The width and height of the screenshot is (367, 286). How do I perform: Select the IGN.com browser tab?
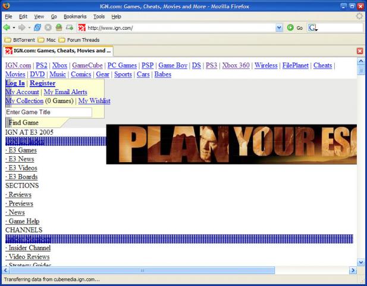[x=58, y=51]
